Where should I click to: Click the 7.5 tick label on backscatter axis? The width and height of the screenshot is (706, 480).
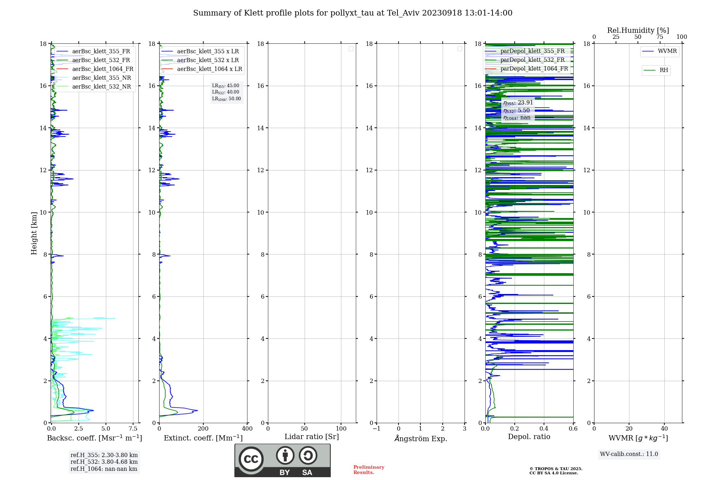click(133, 429)
